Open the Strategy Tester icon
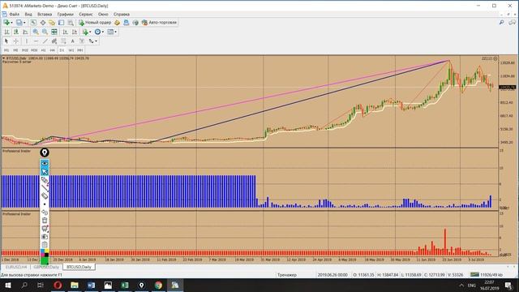The image size is (519, 292). (71, 23)
